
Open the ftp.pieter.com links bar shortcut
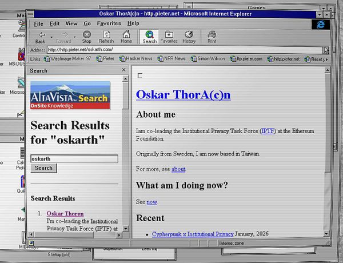tap(246, 59)
